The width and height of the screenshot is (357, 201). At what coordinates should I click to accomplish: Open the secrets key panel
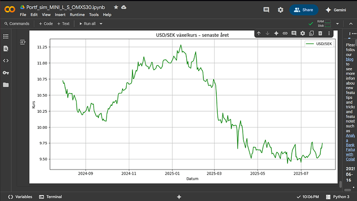[6, 73]
